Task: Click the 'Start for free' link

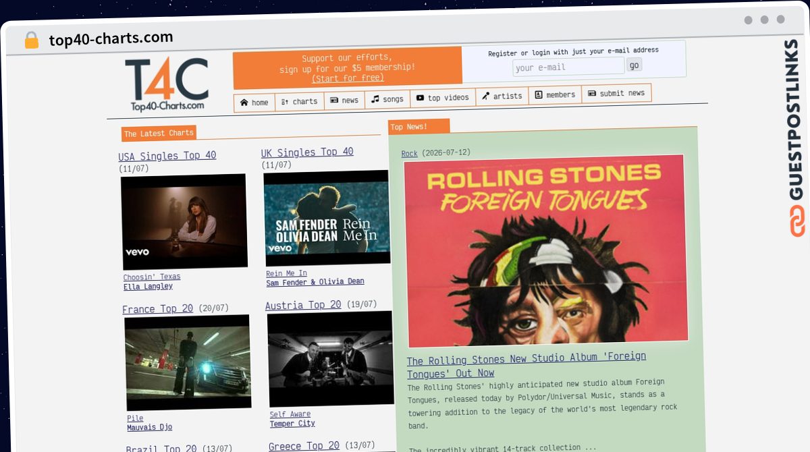Action: point(348,78)
